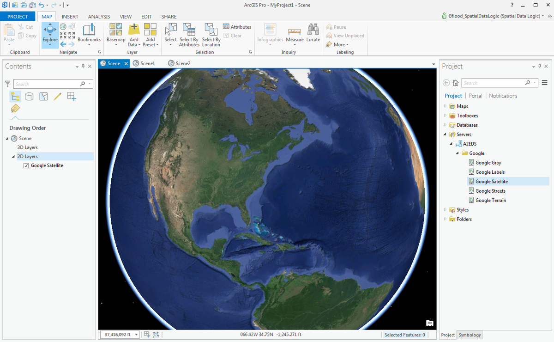Click the Measure tool
This screenshot has width=554, height=342.
pyautogui.click(x=295, y=35)
